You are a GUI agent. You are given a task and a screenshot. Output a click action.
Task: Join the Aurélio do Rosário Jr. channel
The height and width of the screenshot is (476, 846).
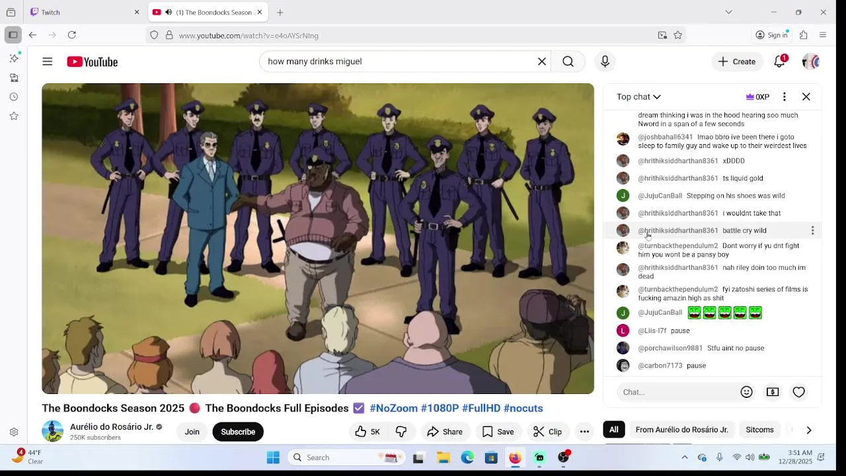click(192, 432)
